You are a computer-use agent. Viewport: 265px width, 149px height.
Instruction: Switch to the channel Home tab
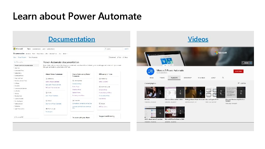152,78
